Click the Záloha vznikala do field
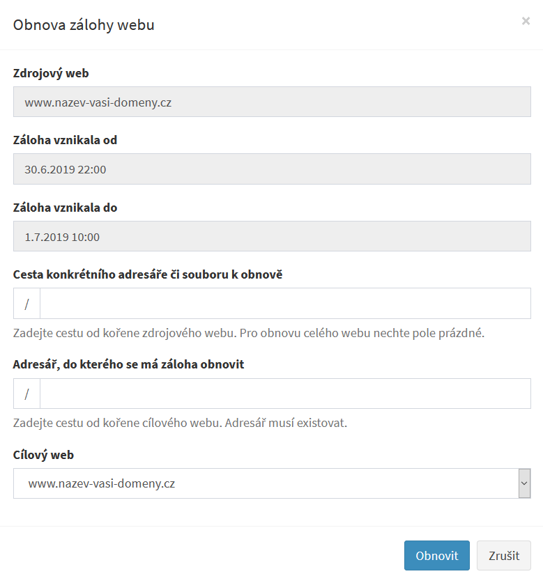The width and height of the screenshot is (543, 583). 272,237
